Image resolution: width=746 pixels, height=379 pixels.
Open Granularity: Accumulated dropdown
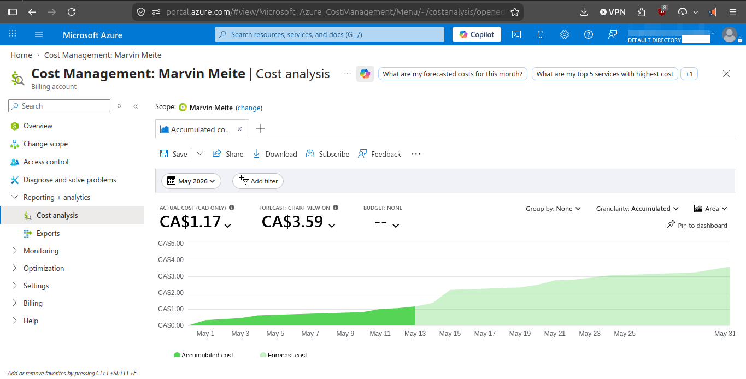click(637, 209)
